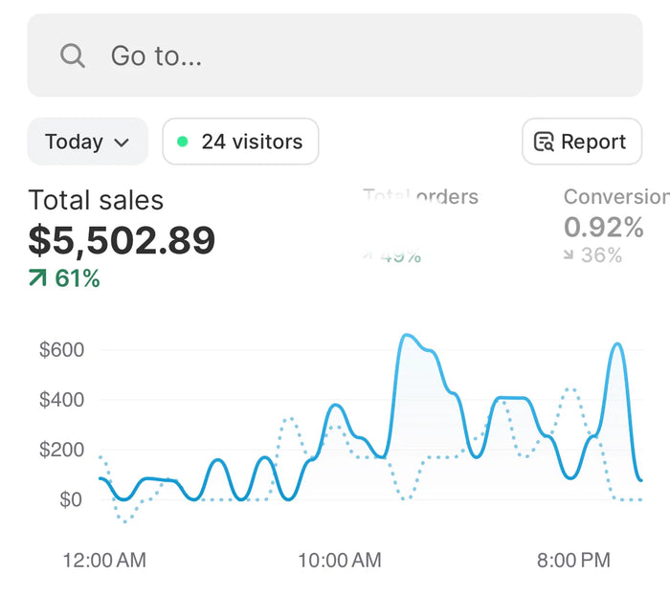670x596 pixels.
Task: Click the conversion downward trend arrow
Action: pos(568,254)
